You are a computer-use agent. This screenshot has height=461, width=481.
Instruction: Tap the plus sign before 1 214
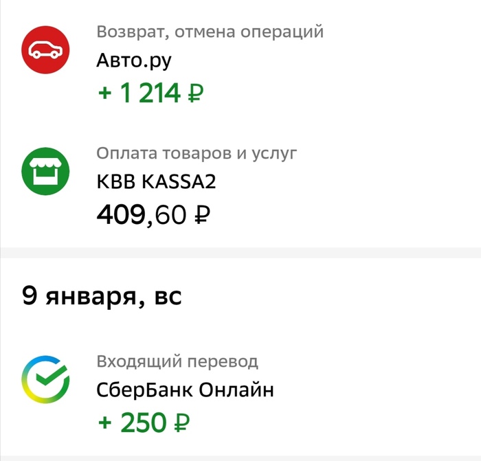(x=104, y=93)
